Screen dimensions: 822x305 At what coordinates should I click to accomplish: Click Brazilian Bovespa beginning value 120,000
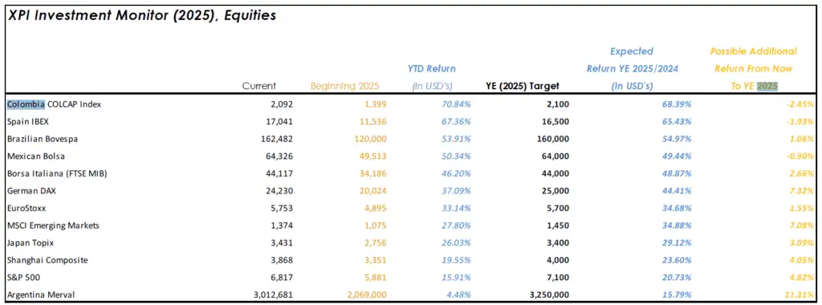click(370, 139)
